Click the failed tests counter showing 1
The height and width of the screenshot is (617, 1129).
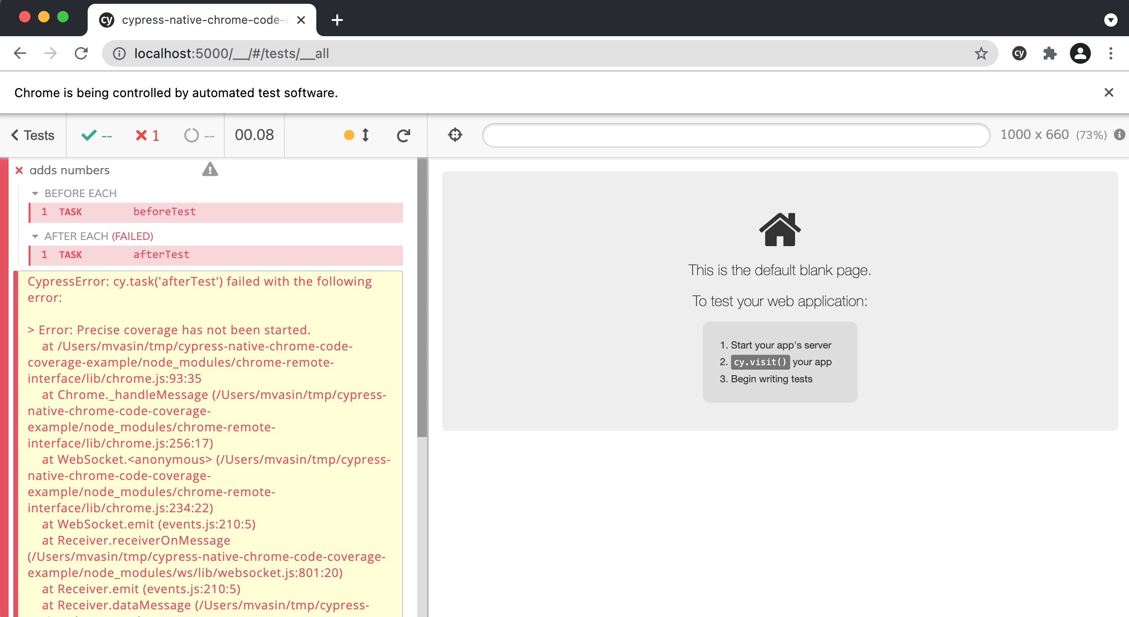147,135
